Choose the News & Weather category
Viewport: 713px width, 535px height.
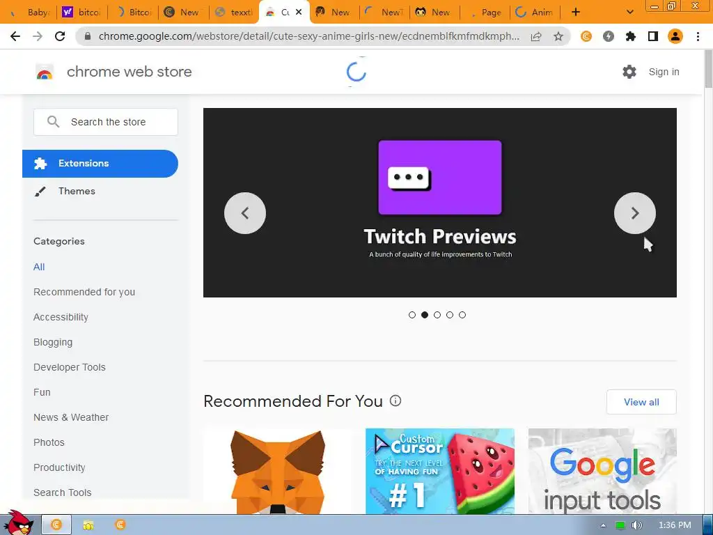click(71, 417)
